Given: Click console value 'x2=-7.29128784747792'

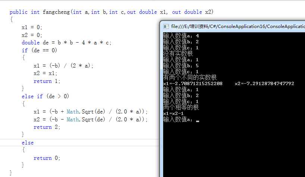Looking at the screenshot, I should click(264, 84).
